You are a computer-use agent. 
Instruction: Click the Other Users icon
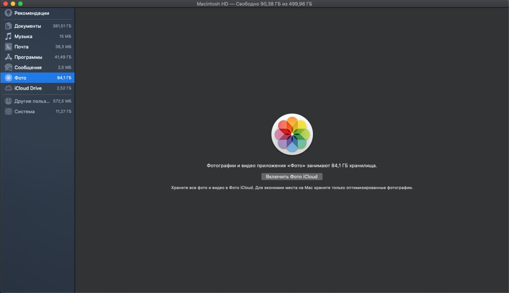pos(8,101)
